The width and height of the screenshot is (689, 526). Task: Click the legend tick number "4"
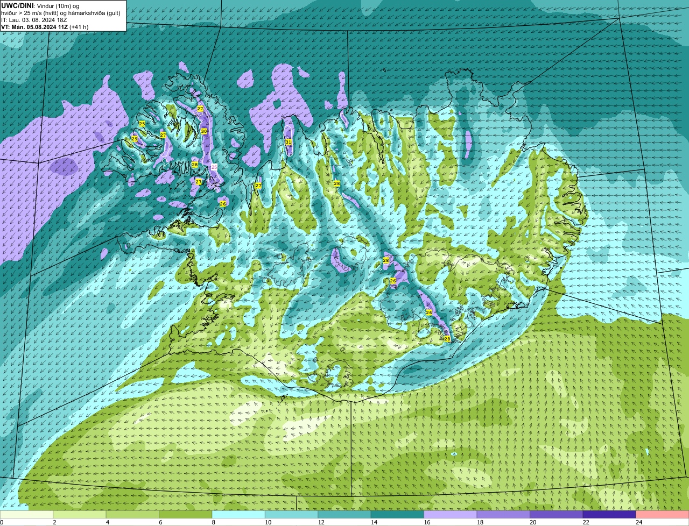point(107,522)
